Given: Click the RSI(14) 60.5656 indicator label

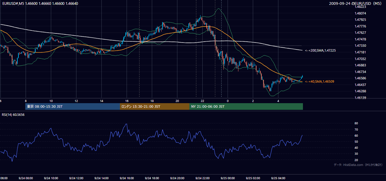Looking at the screenshot, I should coord(13,115).
